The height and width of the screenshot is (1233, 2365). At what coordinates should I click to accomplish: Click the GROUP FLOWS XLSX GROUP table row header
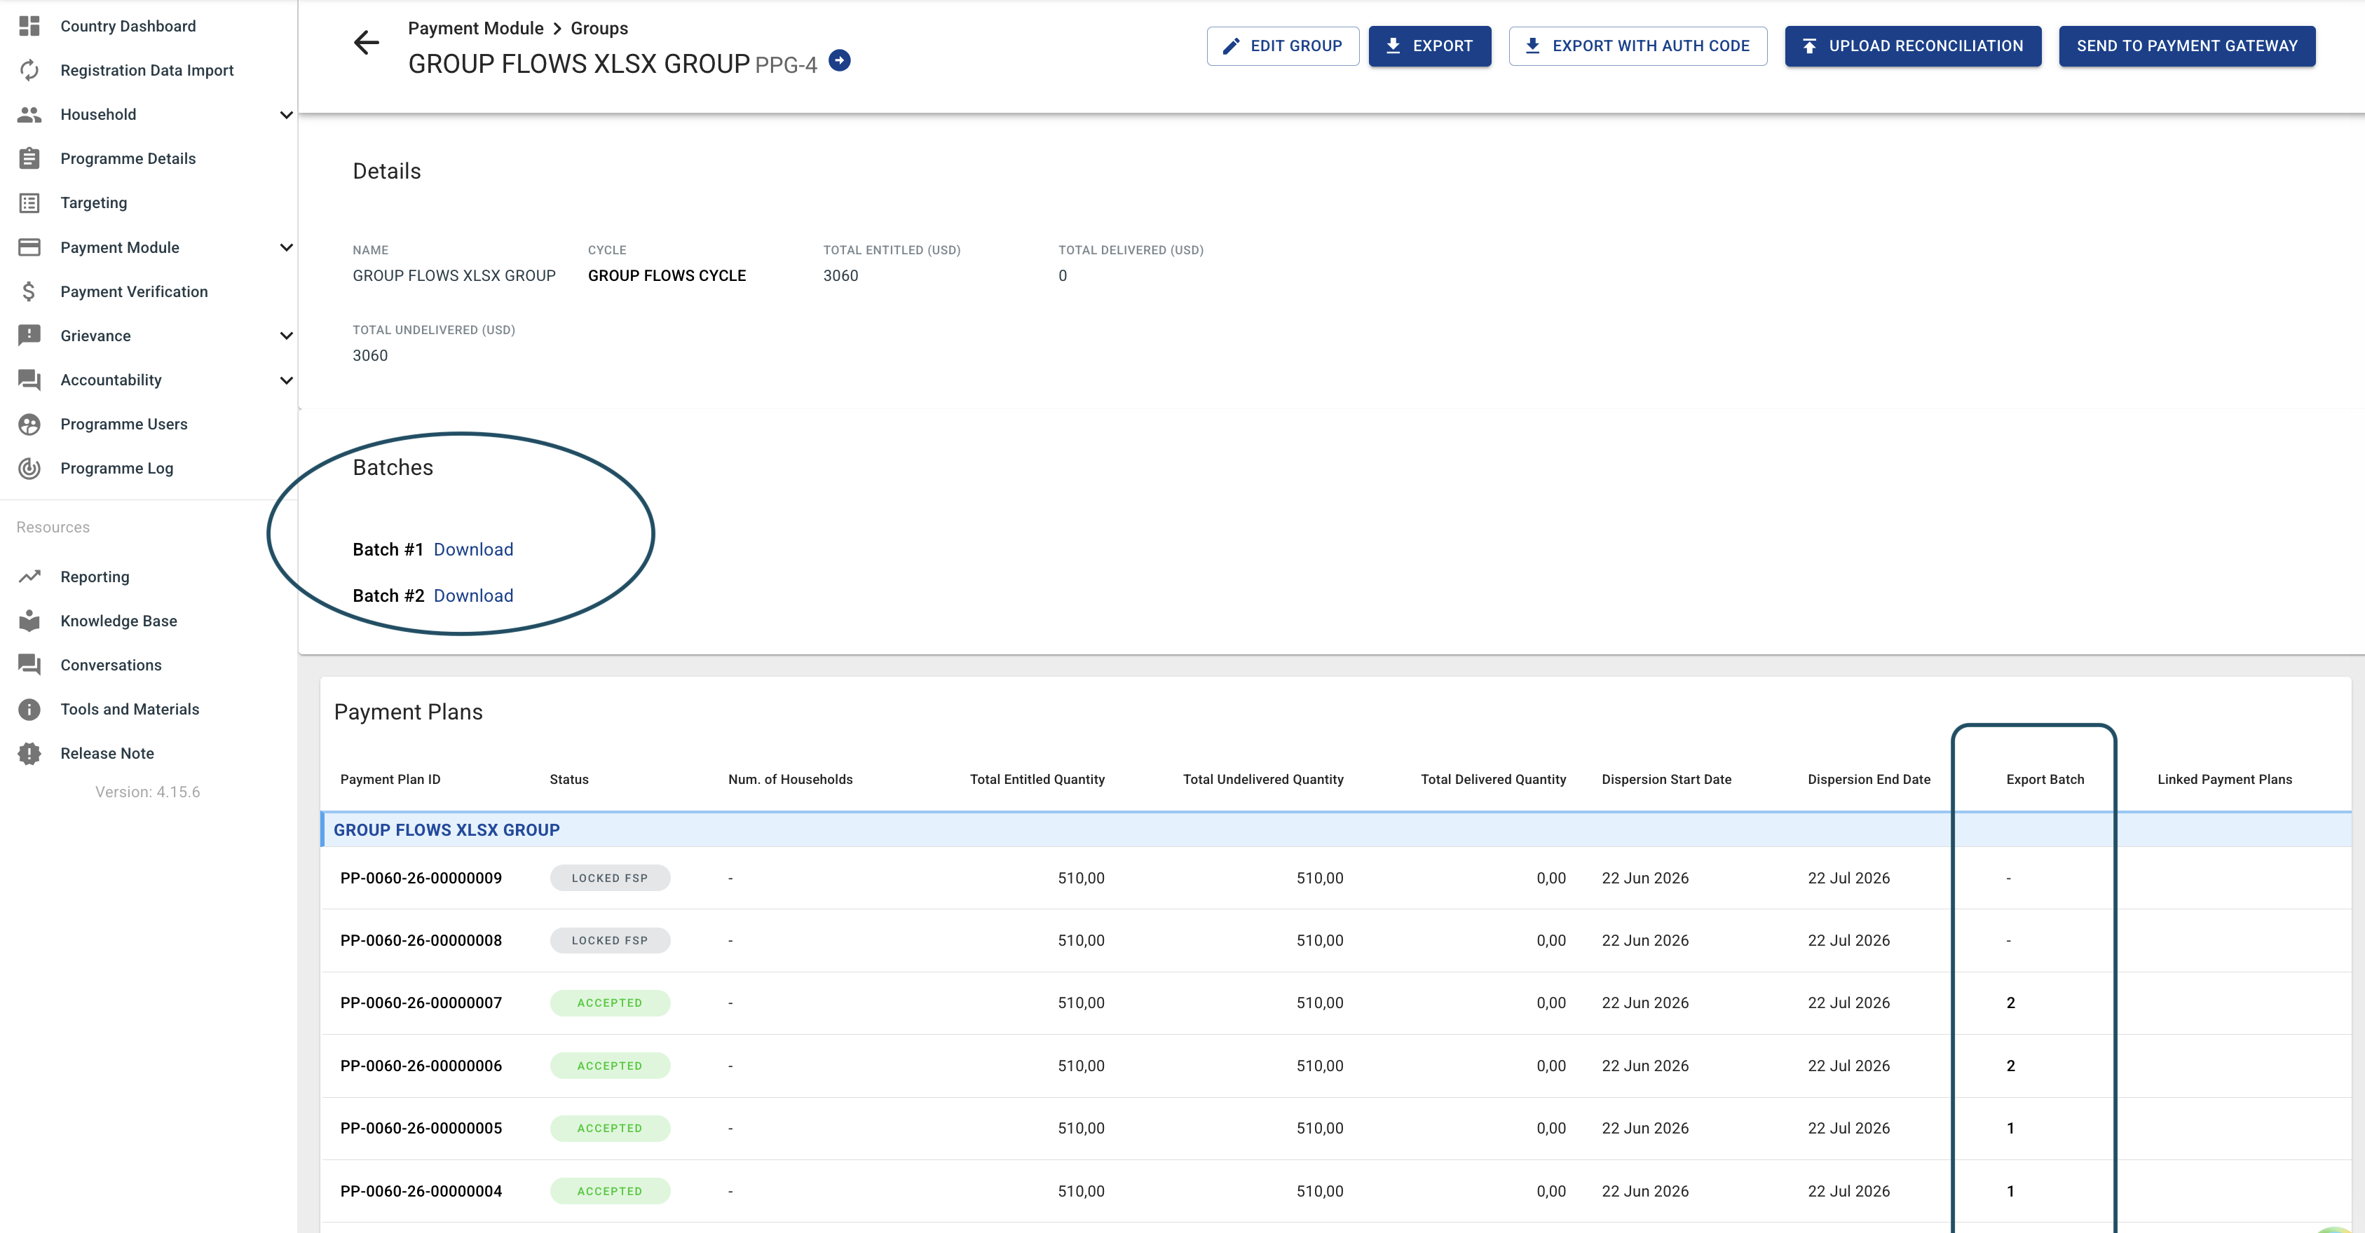pos(1336,829)
